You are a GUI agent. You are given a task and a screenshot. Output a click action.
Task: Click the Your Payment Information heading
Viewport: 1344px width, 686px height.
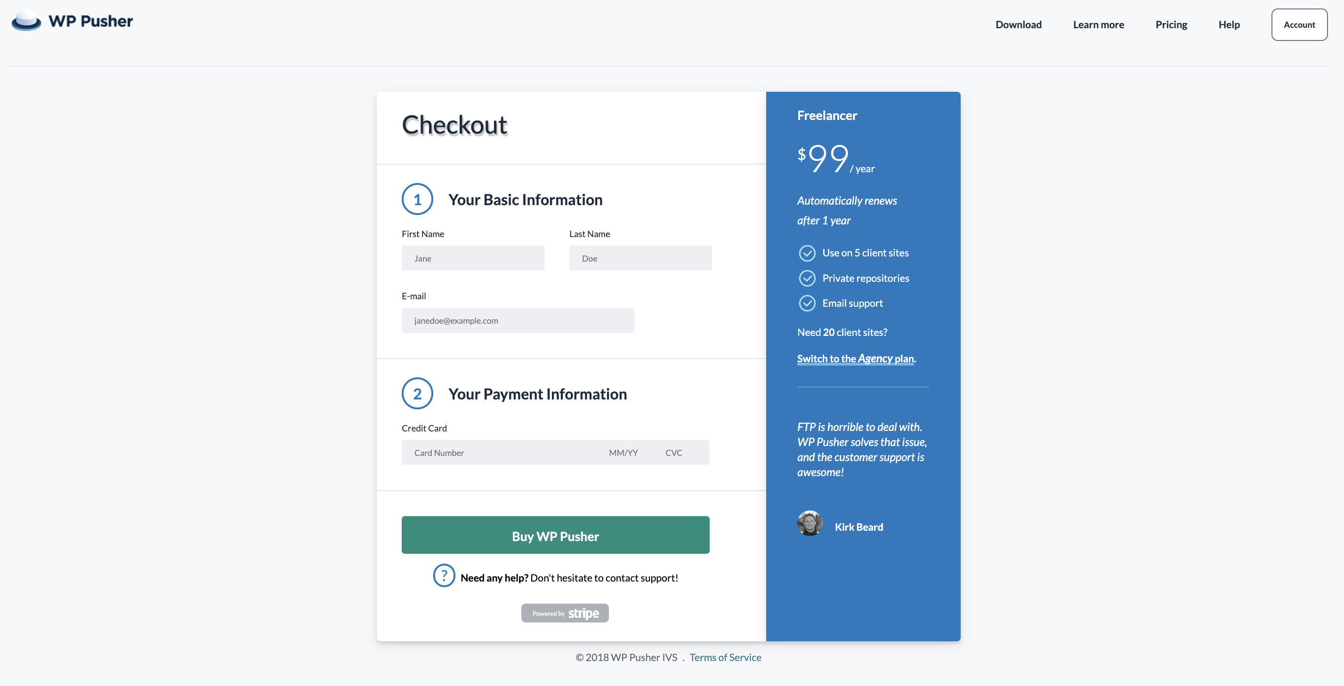click(537, 394)
